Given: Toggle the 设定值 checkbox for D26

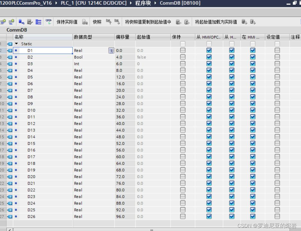Looking at the screenshot, I should (x=277, y=217).
